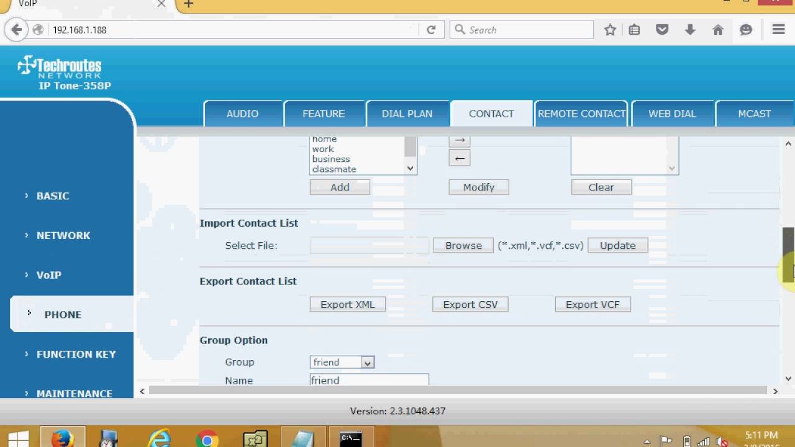Open the downloads arrow icon
795x447 pixels.
point(690,30)
